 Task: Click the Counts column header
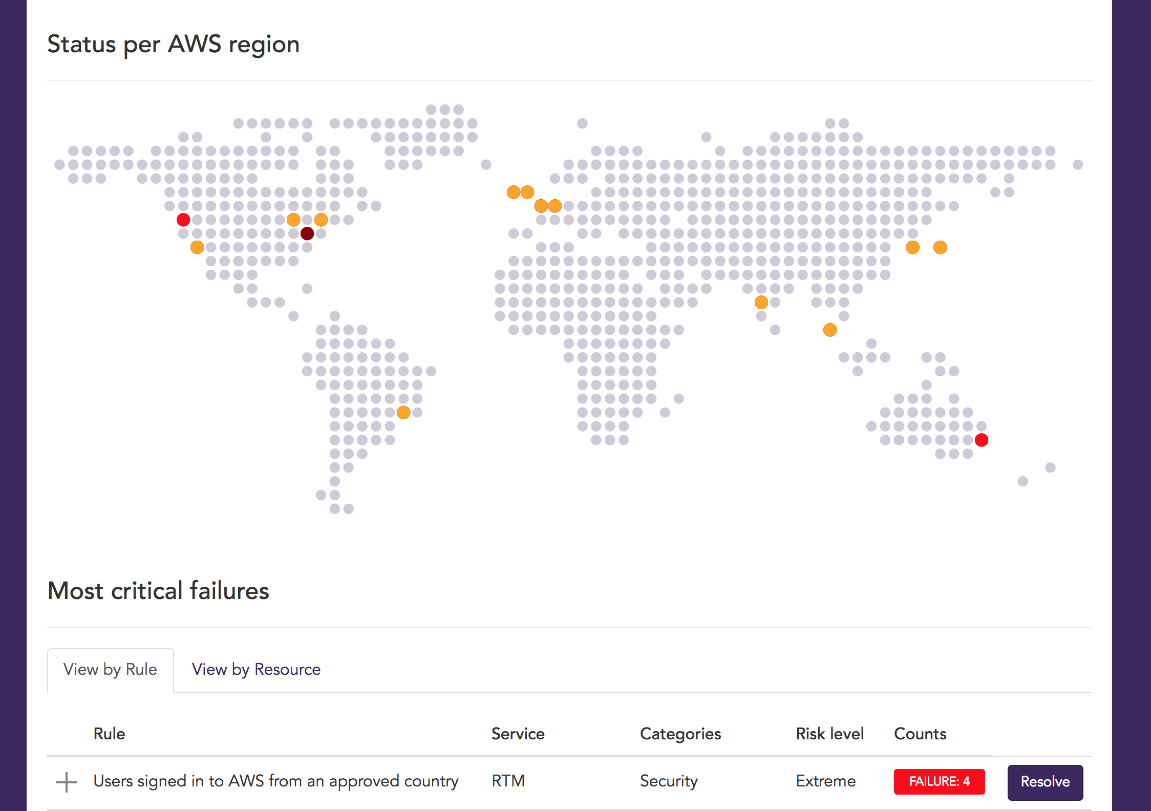click(x=920, y=734)
